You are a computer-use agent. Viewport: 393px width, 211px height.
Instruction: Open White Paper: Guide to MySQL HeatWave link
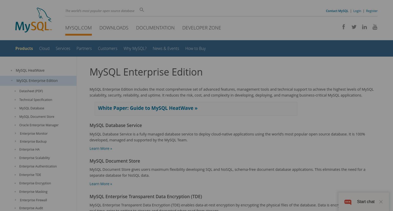148,108
